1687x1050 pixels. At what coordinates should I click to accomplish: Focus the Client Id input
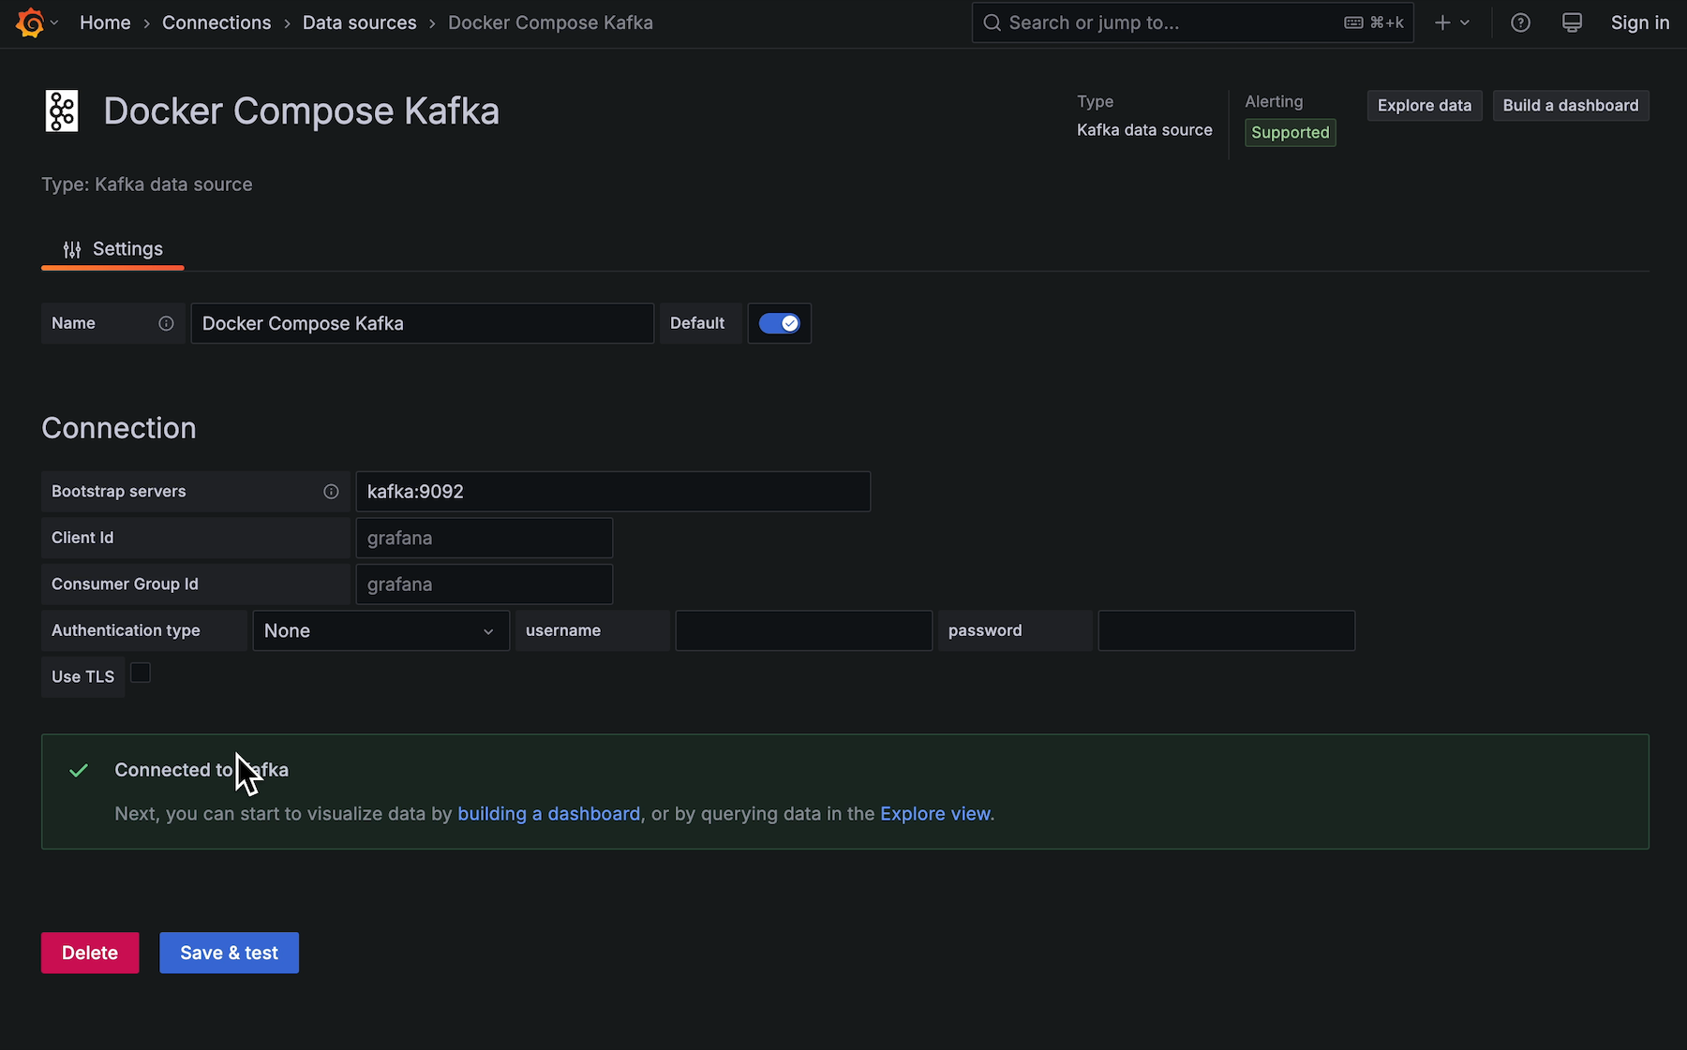click(x=485, y=538)
